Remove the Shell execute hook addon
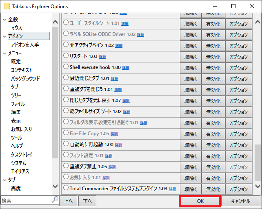This screenshot has width=262, height=209. pyautogui.click(x=191, y=68)
